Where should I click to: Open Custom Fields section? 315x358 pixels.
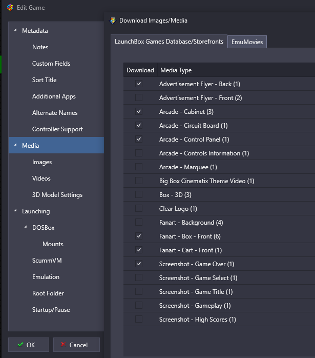pos(51,64)
